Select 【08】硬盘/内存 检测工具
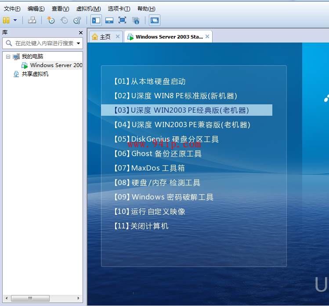The height and width of the screenshot is (306, 329). click(x=157, y=183)
